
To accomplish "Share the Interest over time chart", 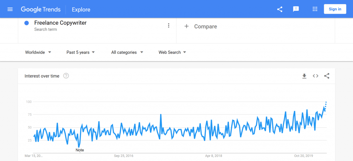I will click(x=327, y=76).
